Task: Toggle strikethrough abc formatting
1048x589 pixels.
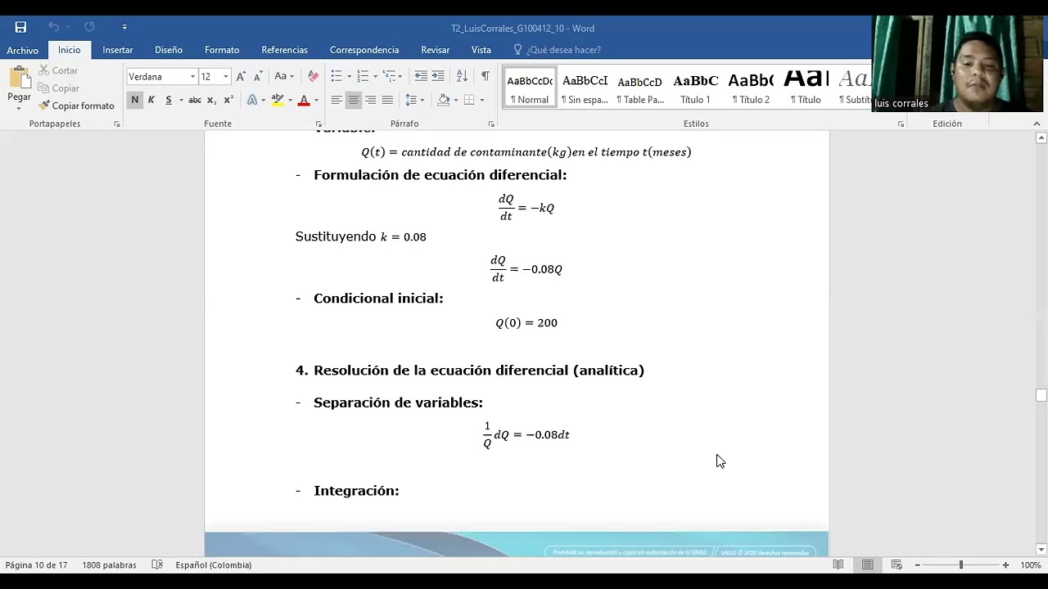Action: click(x=195, y=100)
